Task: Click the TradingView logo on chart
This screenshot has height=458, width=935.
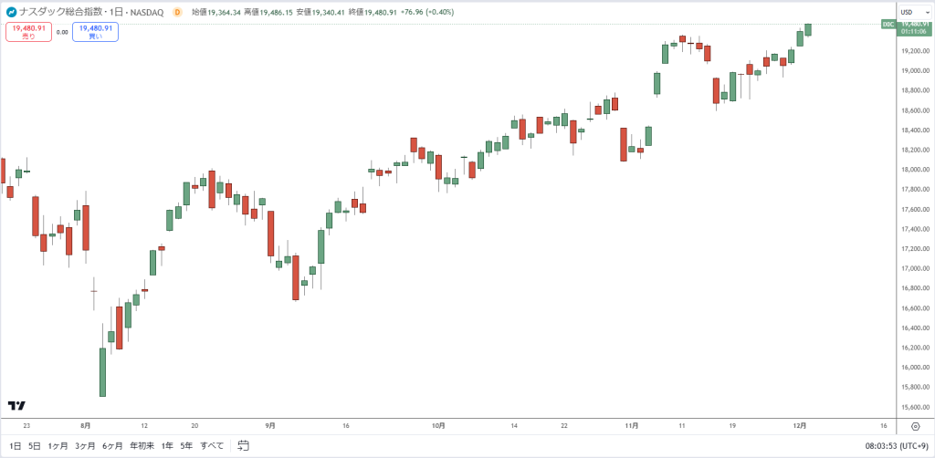Action: pos(16,406)
